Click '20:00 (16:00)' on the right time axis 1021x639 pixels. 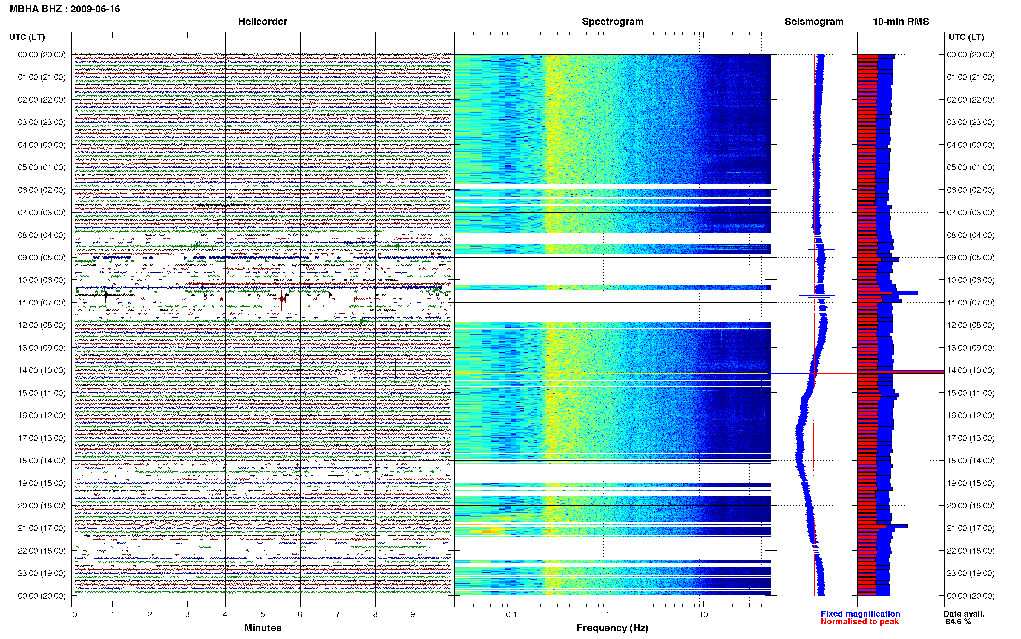pos(970,505)
